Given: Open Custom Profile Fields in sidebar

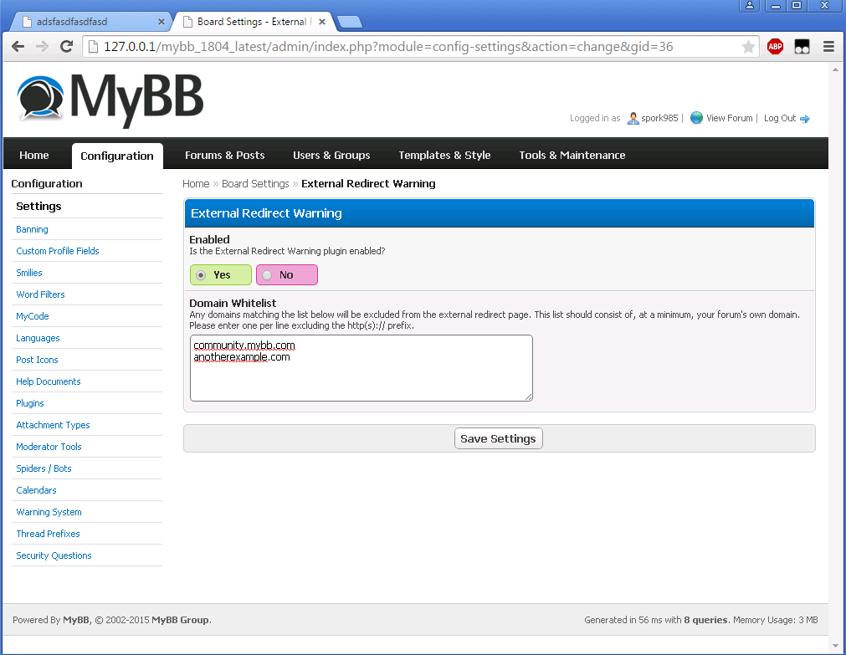Looking at the screenshot, I should [58, 251].
